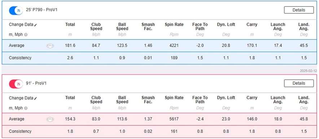Click the dispersion icon in blue Average row
319x139 pixels.
[x=50, y=46]
